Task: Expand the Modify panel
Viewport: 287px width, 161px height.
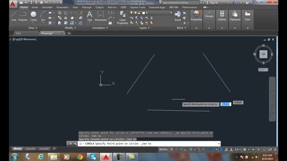Action: (70, 28)
